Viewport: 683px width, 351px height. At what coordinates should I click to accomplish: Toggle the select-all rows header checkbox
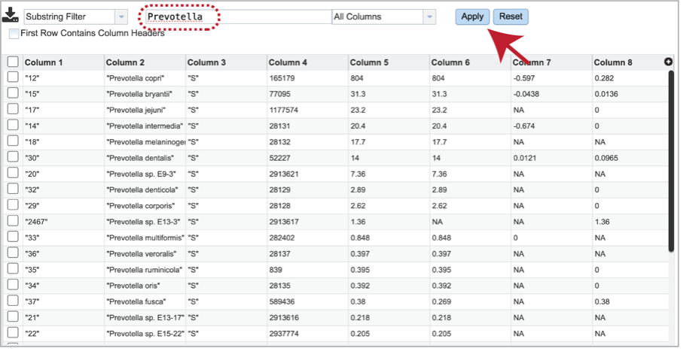(x=13, y=62)
